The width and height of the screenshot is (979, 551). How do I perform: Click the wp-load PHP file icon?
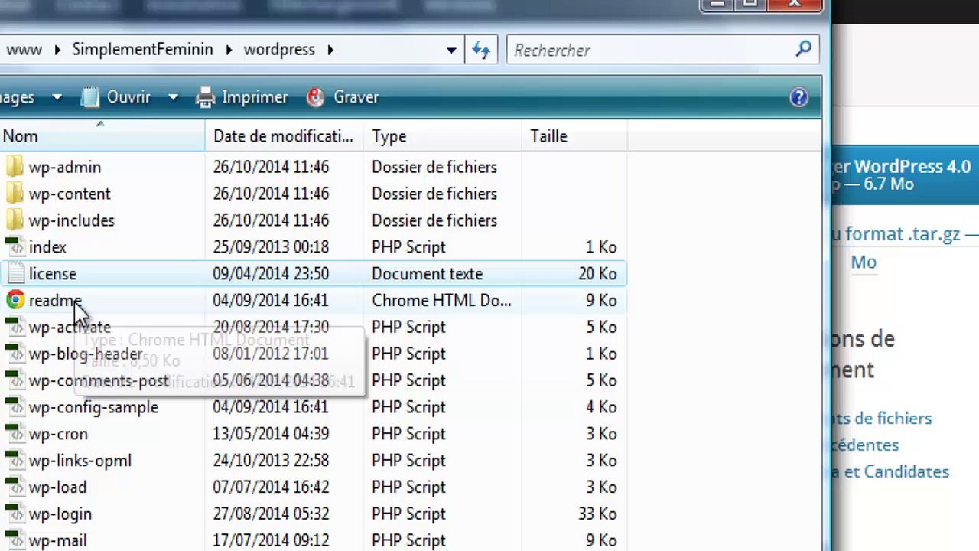(x=15, y=487)
